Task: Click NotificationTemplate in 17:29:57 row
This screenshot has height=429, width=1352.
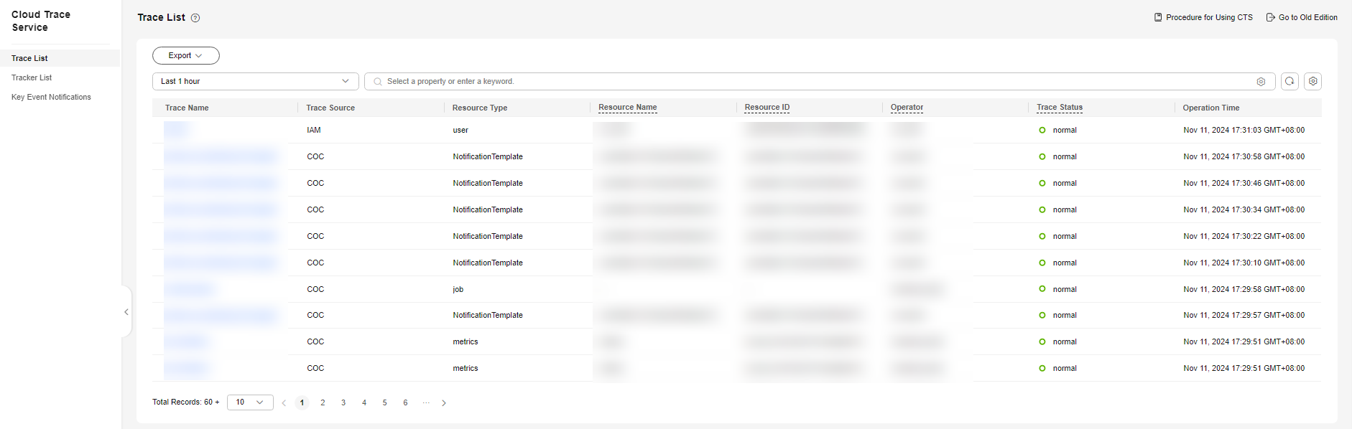Action: click(488, 315)
